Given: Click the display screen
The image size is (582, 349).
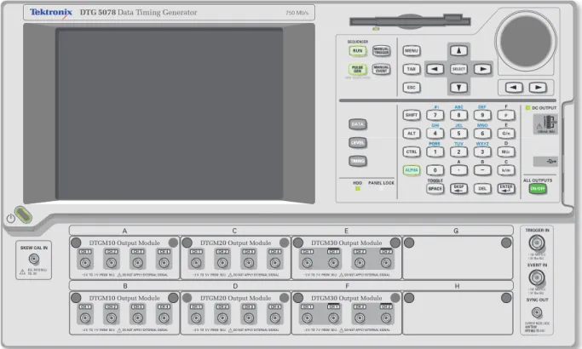Looking at the screenshot, I should click(170, 114).
